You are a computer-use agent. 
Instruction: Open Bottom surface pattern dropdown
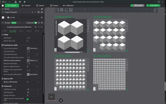click(33, 61)
